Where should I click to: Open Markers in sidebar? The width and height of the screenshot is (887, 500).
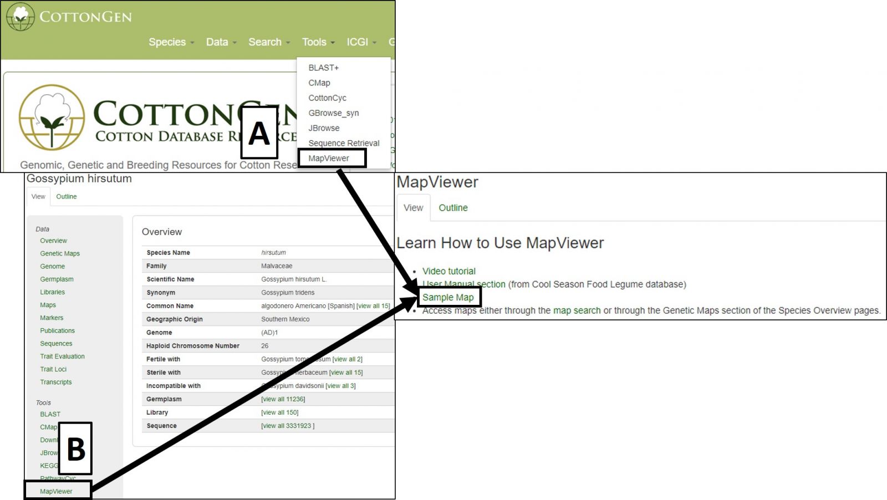(x=52, y=318)
